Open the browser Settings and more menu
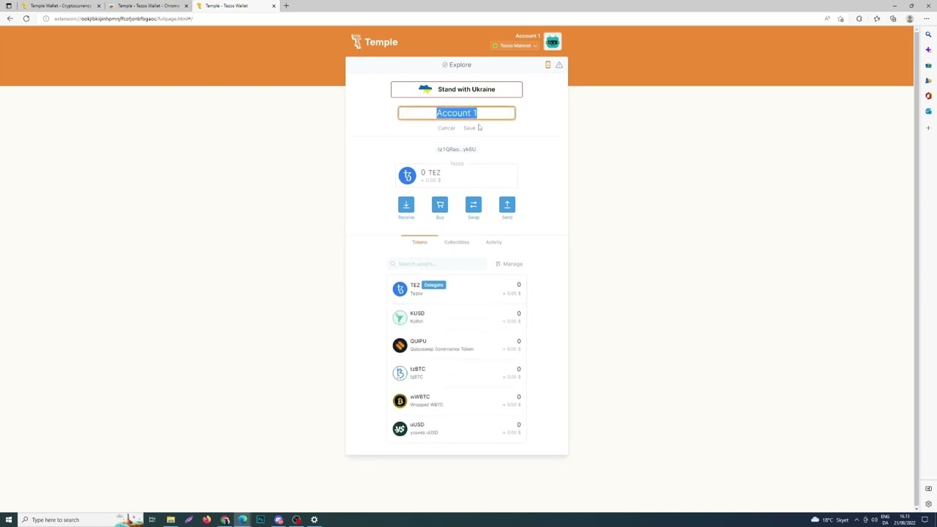The width and height of the screenshot is (937, 527). [927, 18]
